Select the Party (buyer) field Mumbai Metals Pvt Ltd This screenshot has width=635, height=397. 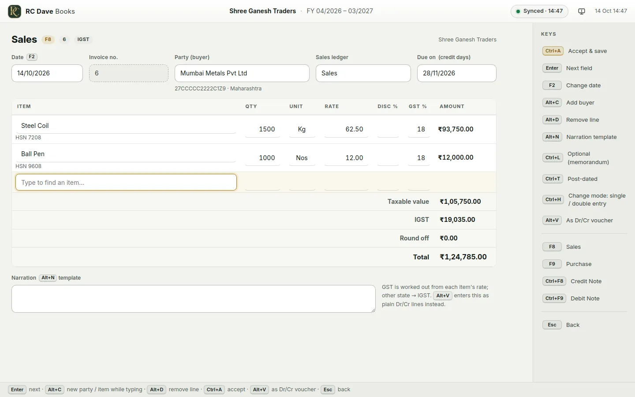[242, 73]
